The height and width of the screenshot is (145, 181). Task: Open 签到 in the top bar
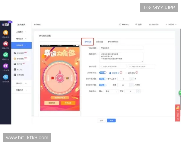click(x=138, y=24)
